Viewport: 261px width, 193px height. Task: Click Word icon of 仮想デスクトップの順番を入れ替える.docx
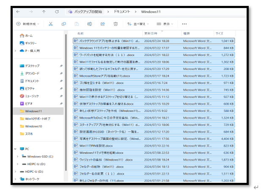[x=76, y=104]
